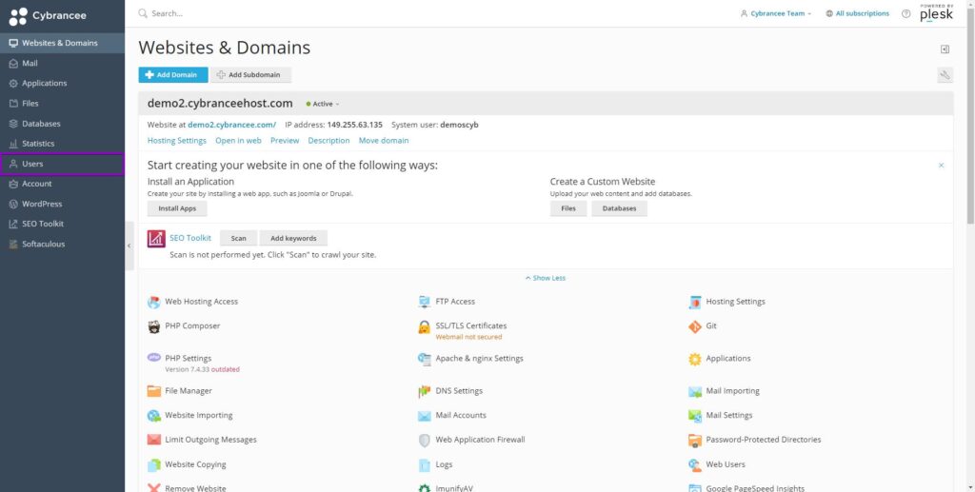Screen dimensions: 975x492
Task: Click the Add Subdomain button
Action: click(250, 75)
